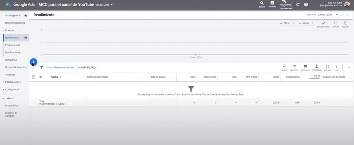Open the Informes reports icon
354x145 pixels.
272,4
